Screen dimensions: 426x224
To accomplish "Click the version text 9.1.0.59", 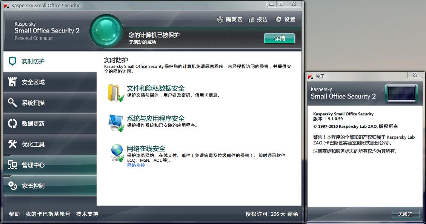I will (x=335, y=119).
